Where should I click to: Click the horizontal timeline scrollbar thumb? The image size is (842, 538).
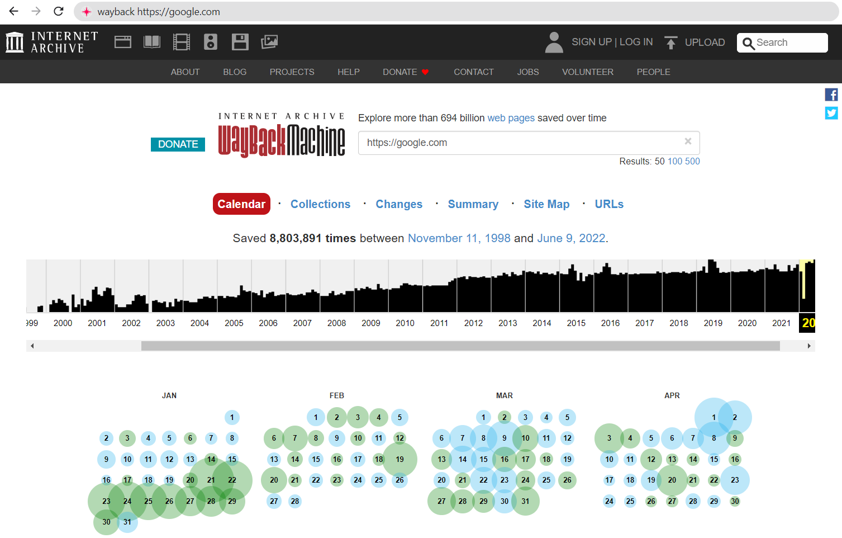(x=460, y=346)
